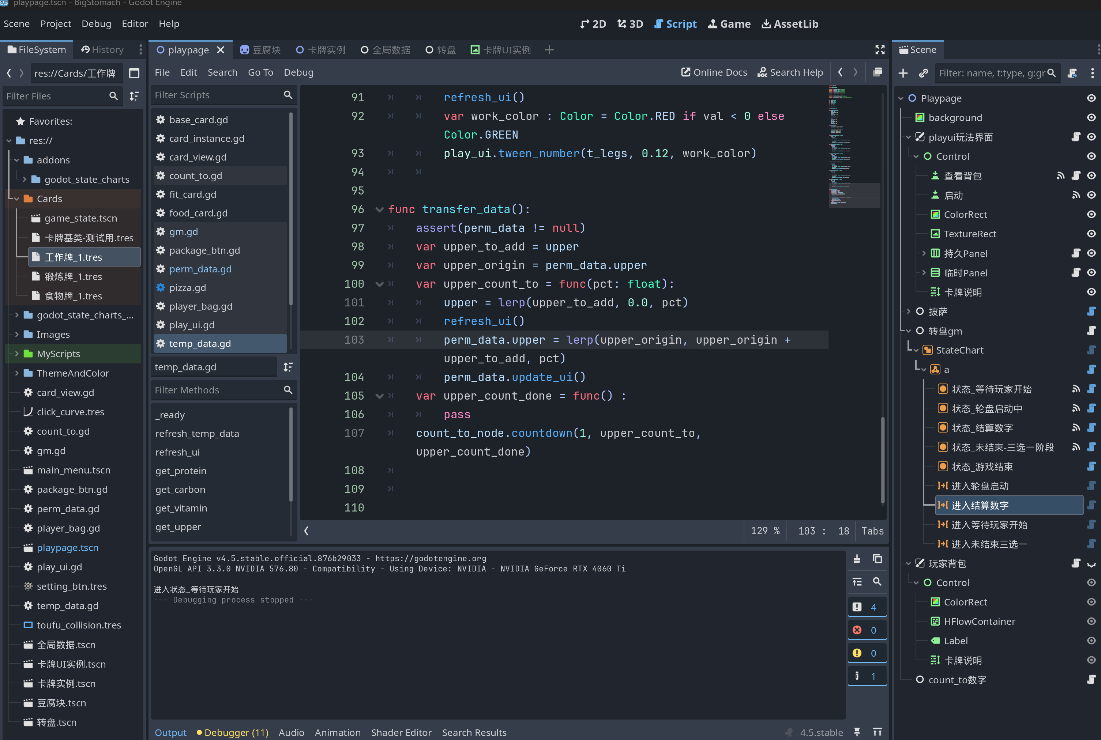Click the distraction-free mode icon in script tabs

[x=880, y=50]
